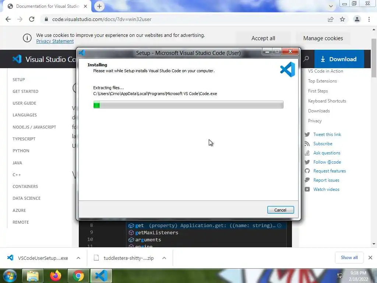The width and height of the screenshot is (377, 283).
Task: Click the VS Code icon in setup title bar
Action: [82, 53]
